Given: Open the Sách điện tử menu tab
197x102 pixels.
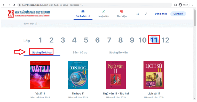Looking at the screenshot, I should (83, 16).
